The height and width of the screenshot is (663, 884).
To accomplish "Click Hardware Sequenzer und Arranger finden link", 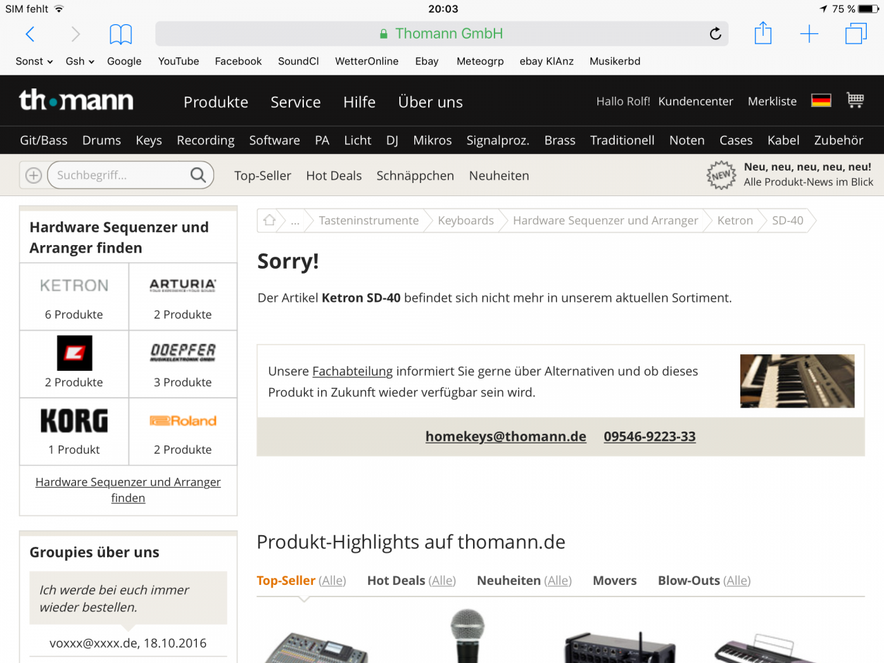I will click(x=128, y=490).
